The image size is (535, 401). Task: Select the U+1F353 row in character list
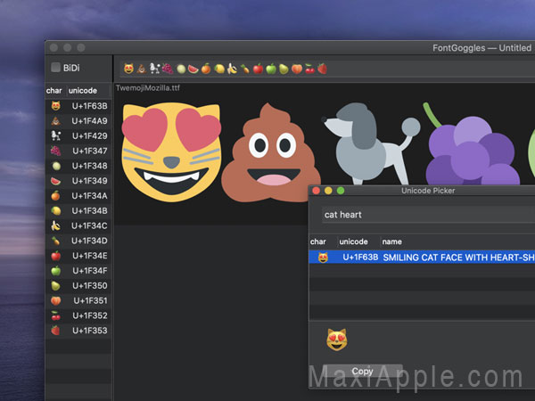[78, 331]
